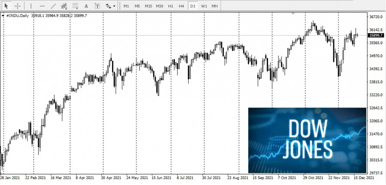Click the 29737.5 price scale label
This screenshot has width=386, height=185.
point(376,173)
